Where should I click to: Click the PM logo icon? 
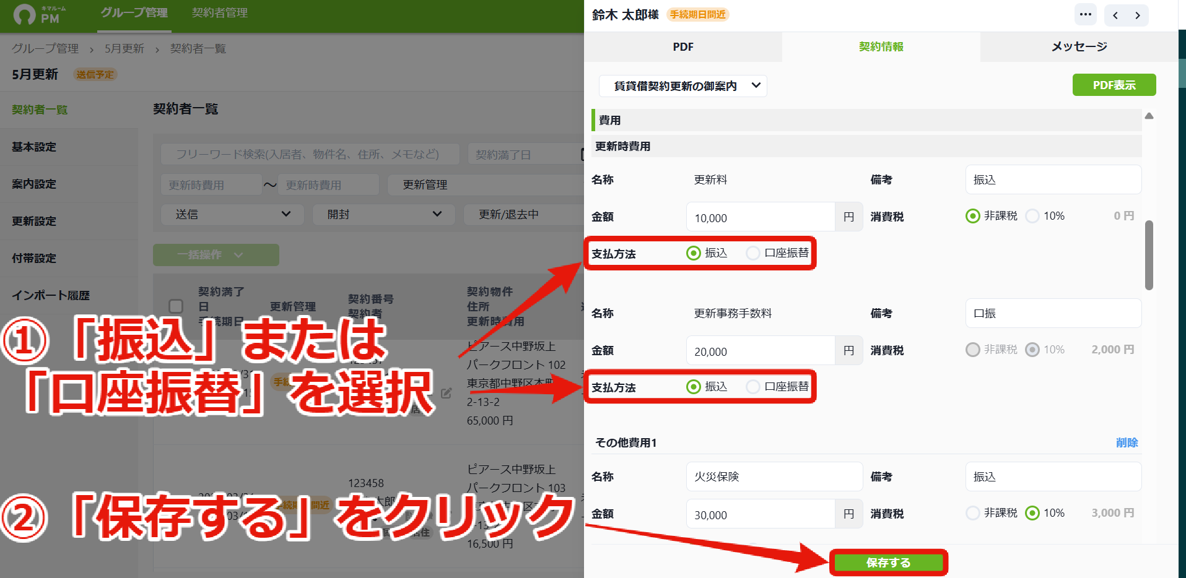[x=25, y=14]
